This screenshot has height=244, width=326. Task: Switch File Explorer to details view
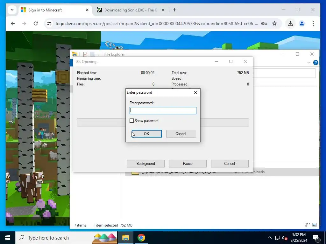click(308, 225)
